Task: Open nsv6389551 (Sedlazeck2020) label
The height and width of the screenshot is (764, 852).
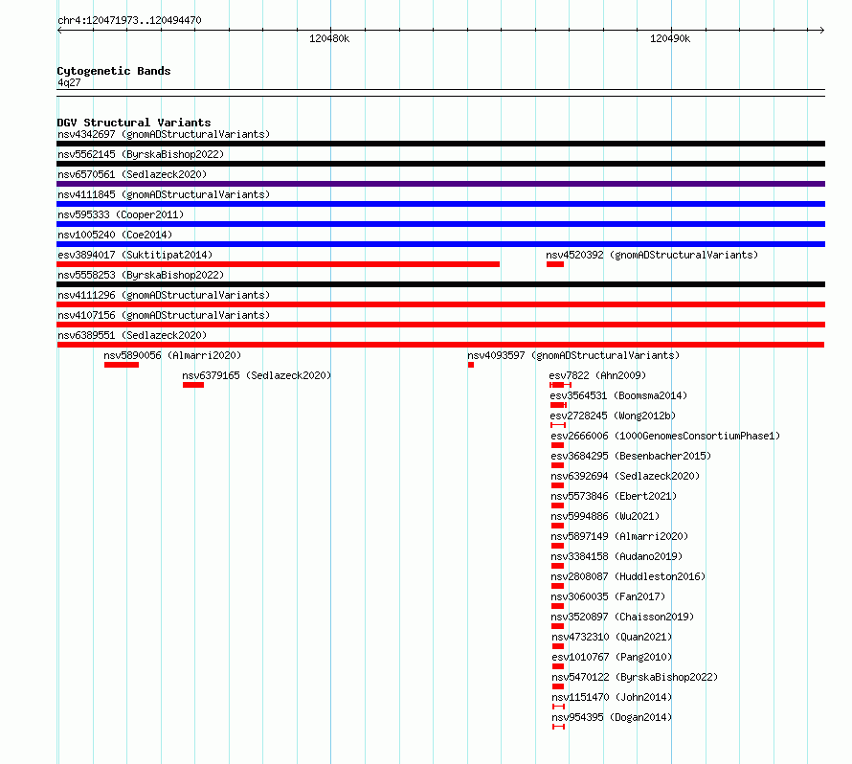Action: [132, 335]
